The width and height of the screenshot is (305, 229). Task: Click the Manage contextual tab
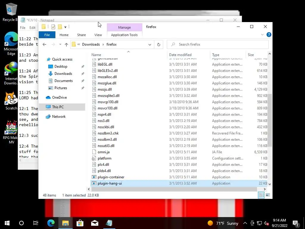pyautogui.click(x=125, y=27)
